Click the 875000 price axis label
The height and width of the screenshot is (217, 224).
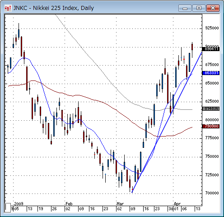point(212,65)
